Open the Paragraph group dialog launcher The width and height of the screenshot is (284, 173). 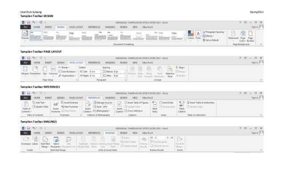[x=126, y=80]
